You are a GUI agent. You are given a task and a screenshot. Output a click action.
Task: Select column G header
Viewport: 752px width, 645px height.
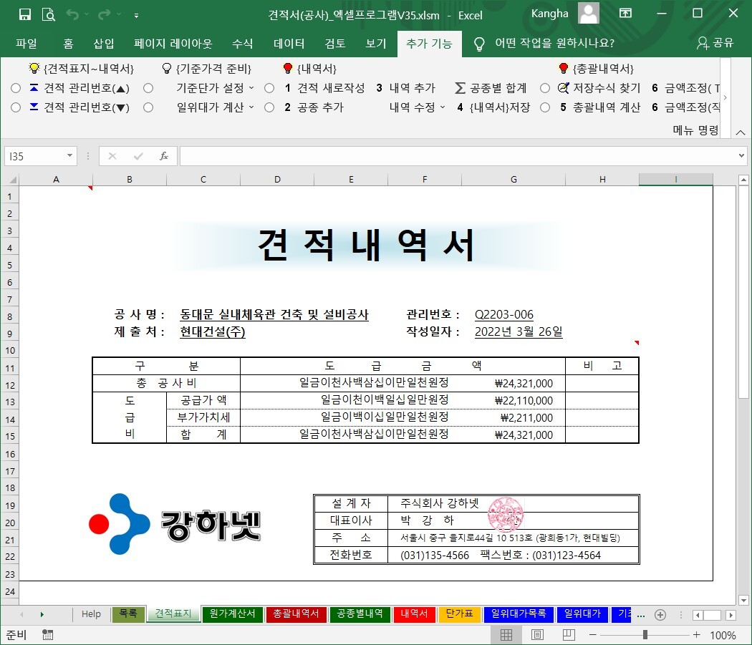click(514, 180)
